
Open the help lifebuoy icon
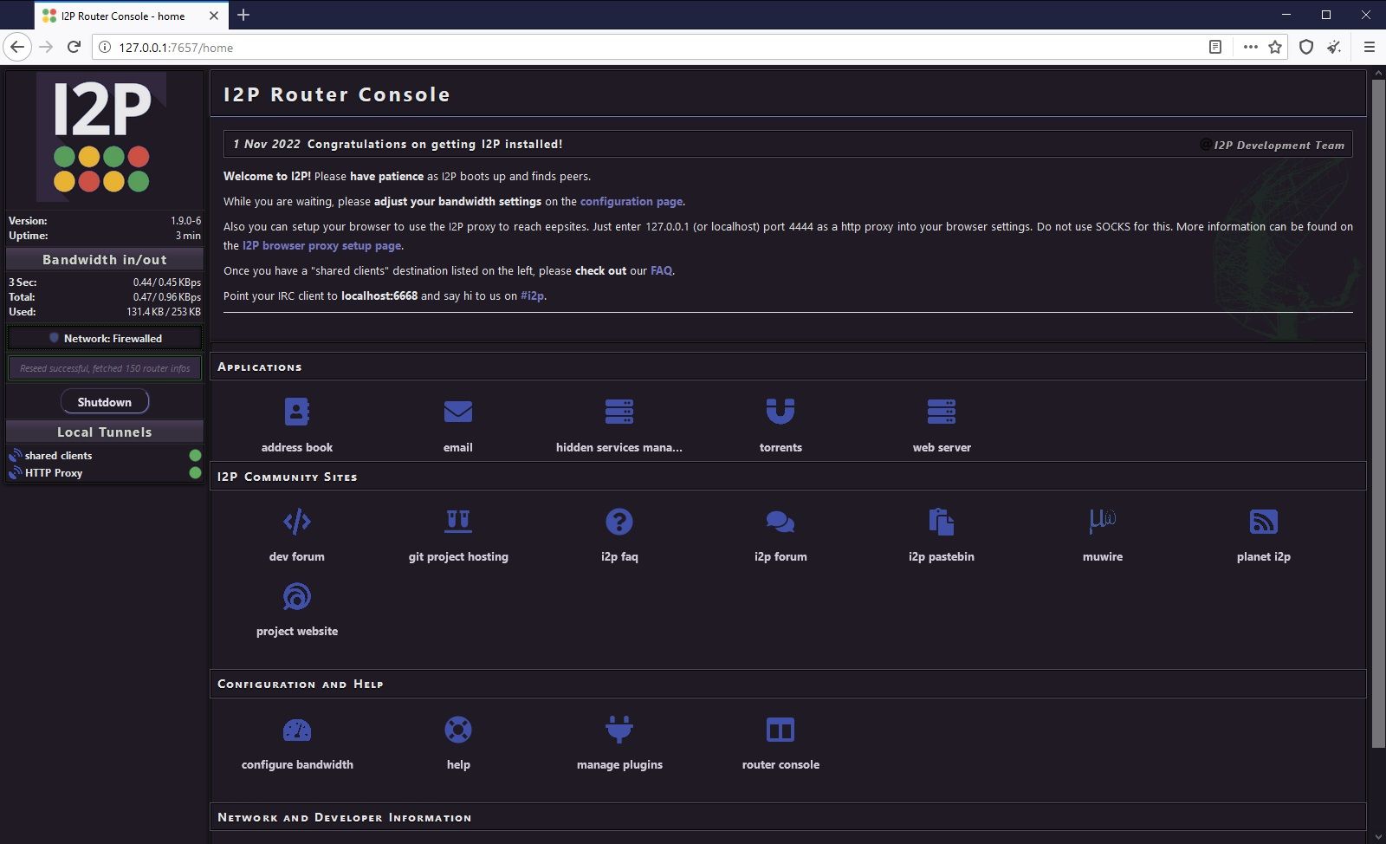pyautogui.click(x=458, y=730)
